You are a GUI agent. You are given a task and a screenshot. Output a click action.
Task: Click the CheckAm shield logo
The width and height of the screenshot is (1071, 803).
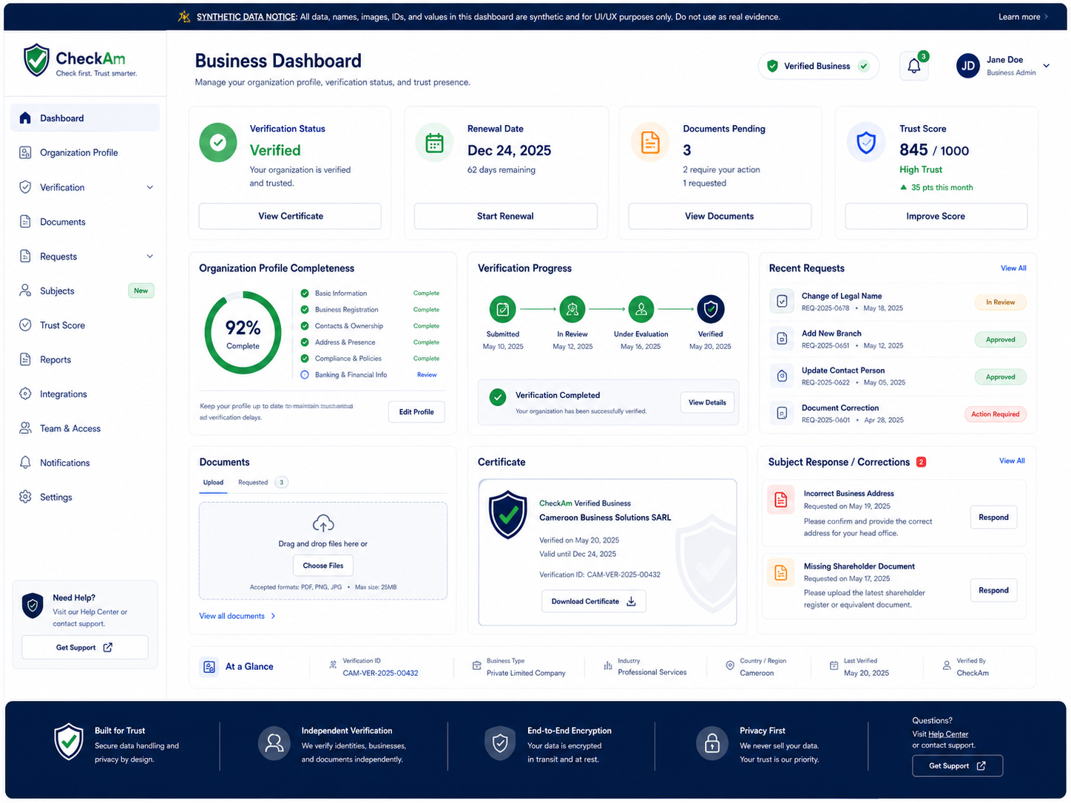tap(36, 61)
